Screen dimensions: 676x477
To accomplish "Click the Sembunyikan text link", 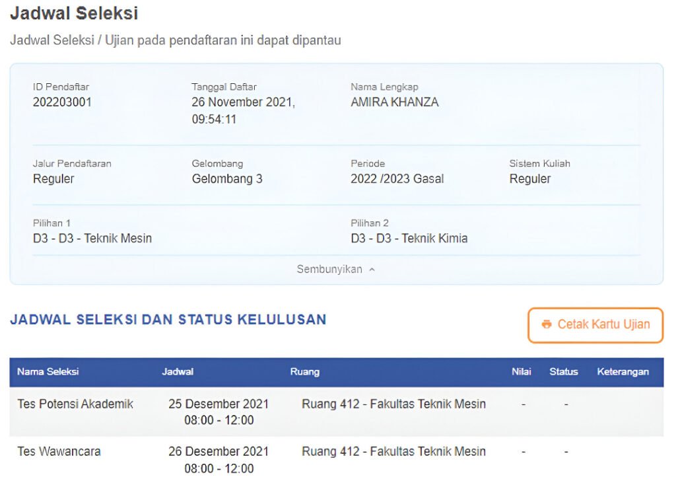I will (x=329, y=270).
